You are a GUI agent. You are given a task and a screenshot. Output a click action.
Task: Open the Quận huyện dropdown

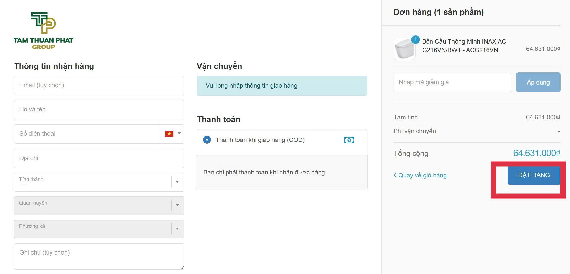click(x=177, y=205)
